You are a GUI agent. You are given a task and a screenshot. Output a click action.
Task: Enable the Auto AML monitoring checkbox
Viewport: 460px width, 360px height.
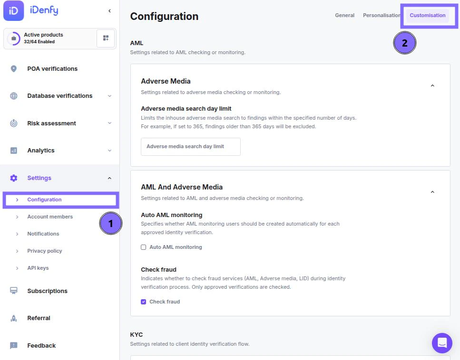(144, 247)
